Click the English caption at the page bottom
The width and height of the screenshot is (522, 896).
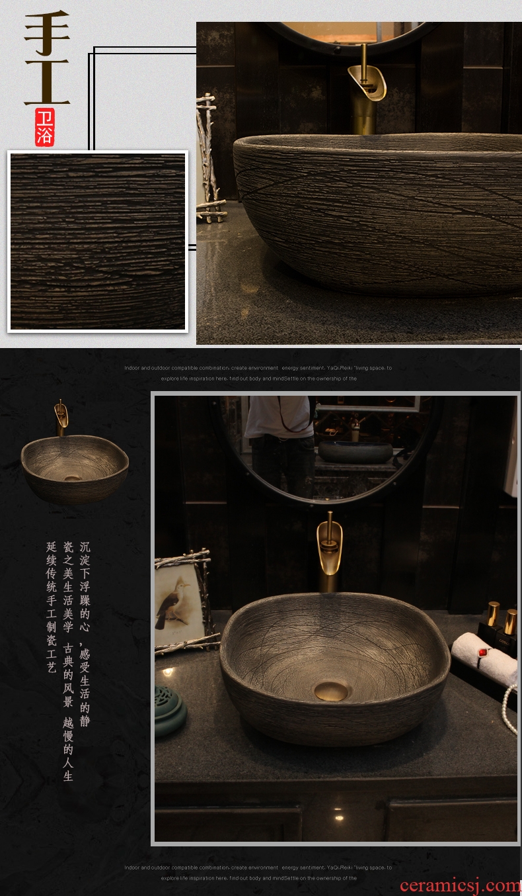coord(258,872)
